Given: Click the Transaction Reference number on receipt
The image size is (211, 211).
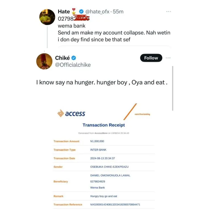Looking at the screenshot, I should tap(115, 204).
